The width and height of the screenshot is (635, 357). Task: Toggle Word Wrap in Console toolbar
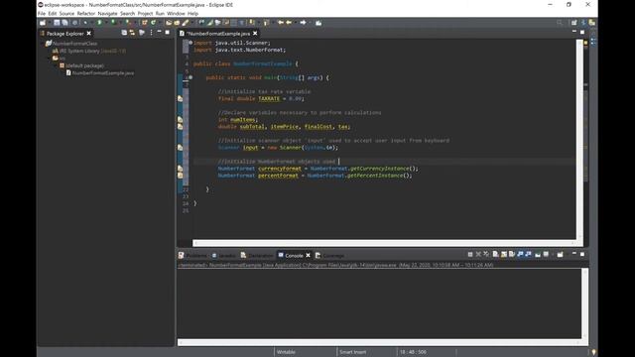512,254
